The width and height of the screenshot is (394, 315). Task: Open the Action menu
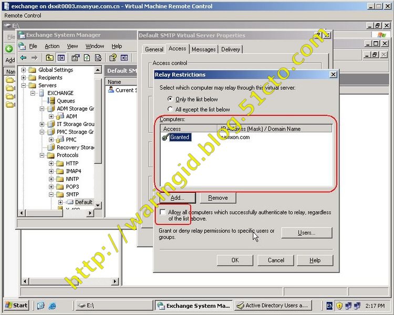(52, 46)
